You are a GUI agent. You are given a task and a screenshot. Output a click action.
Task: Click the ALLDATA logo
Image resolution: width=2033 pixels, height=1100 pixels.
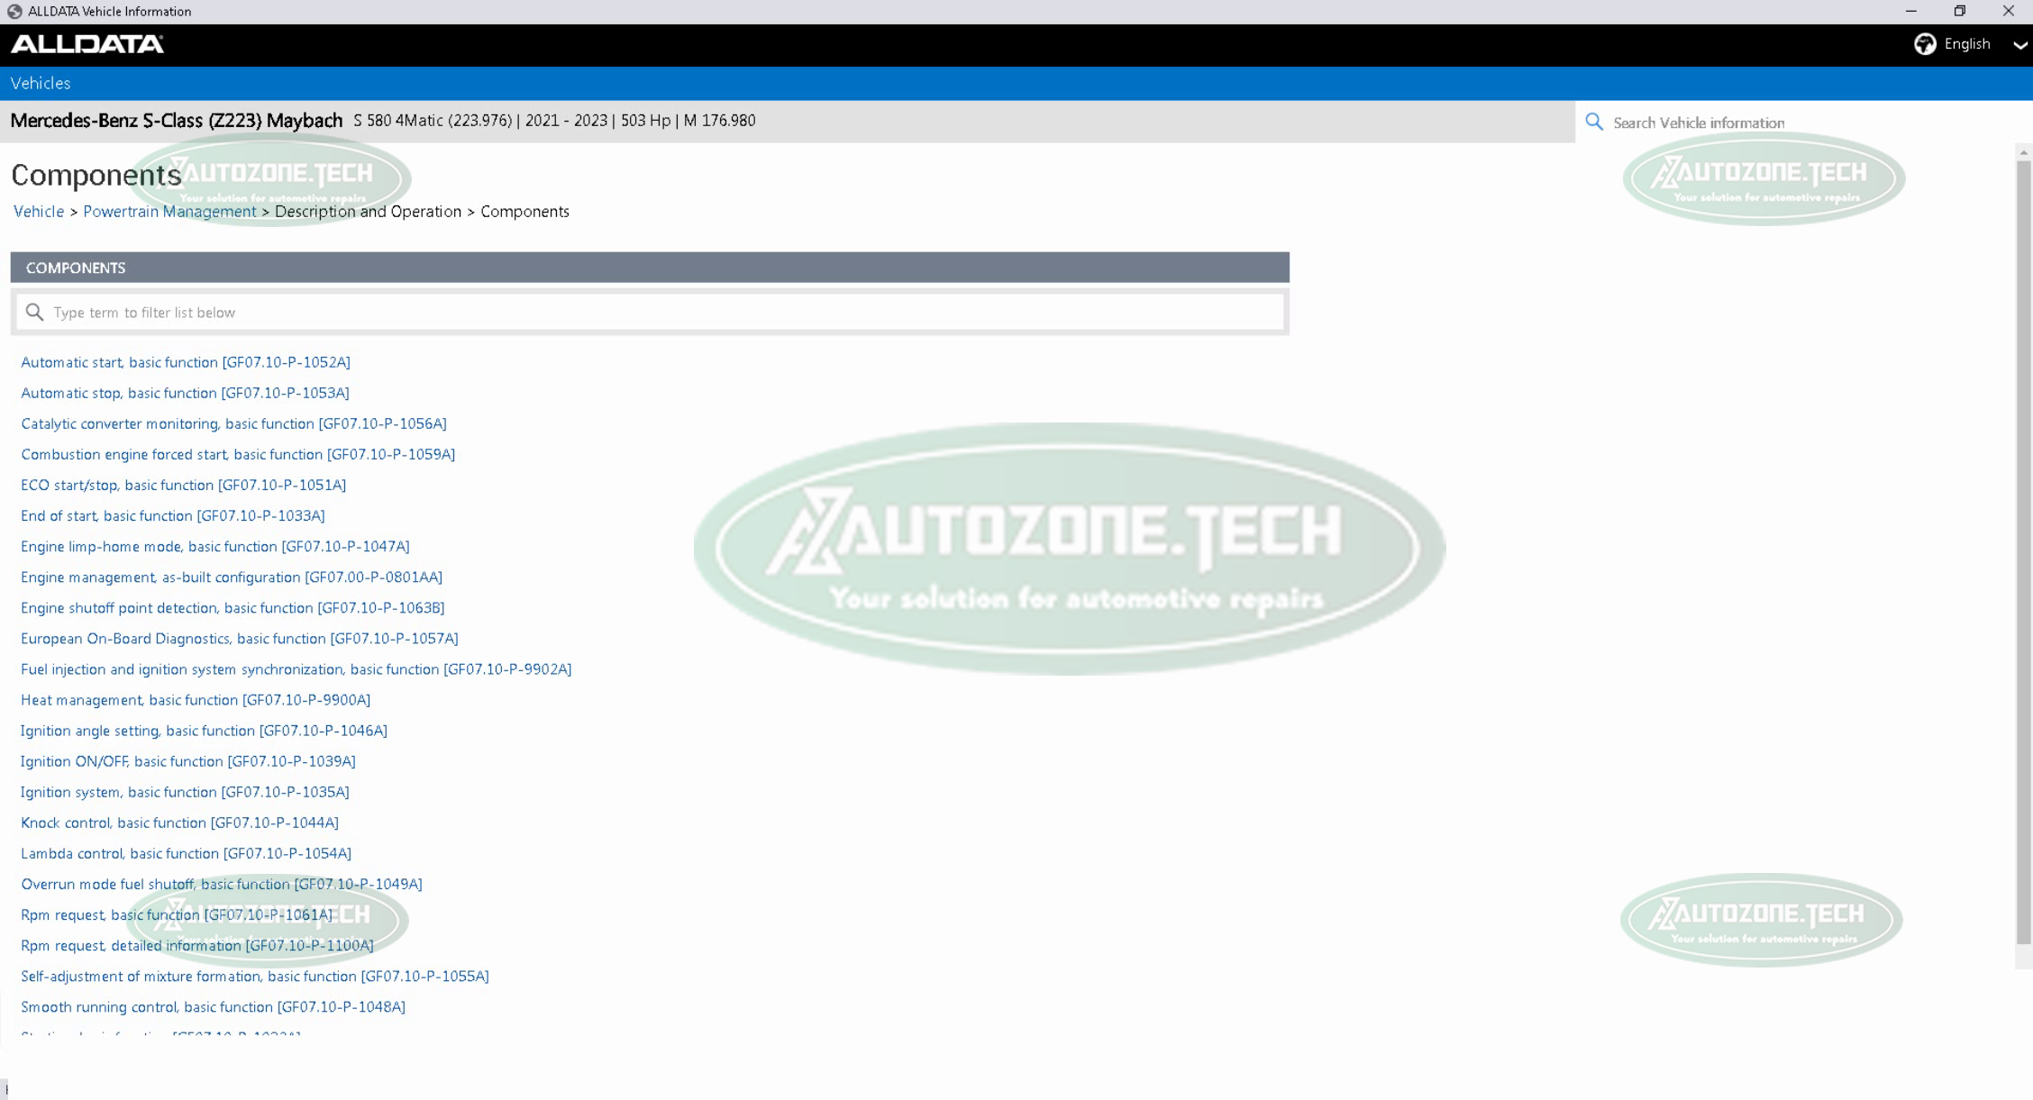(x=87, y=44)
